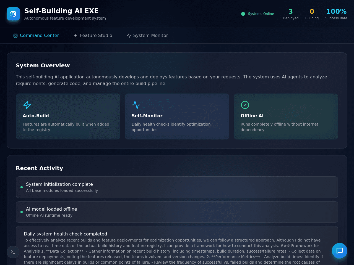Select 'System initialization complete' activity entry
Viewport: 354px width, 265px height.
177,187
